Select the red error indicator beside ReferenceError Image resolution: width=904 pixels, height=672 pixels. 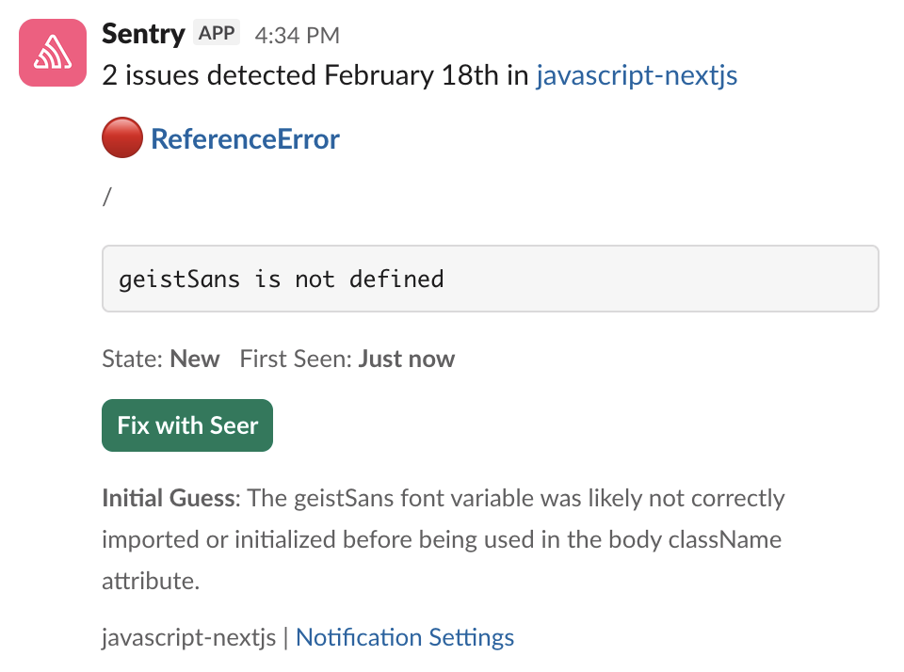[121, 136]
